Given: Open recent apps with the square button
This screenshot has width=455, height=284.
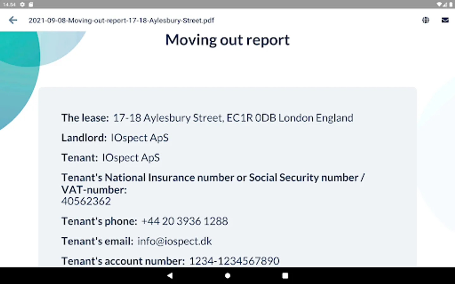Looking at the screenshot, I should pos(285,275).
